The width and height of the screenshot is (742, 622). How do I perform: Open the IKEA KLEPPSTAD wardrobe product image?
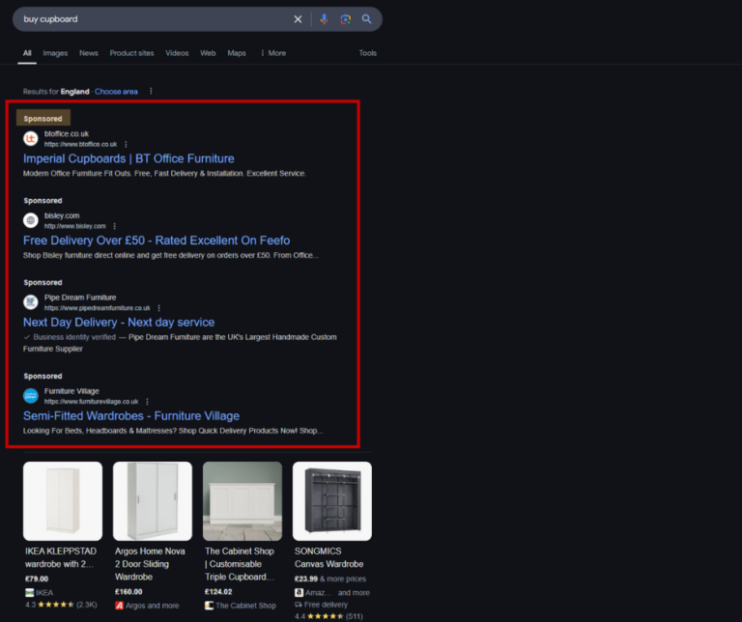63,501
